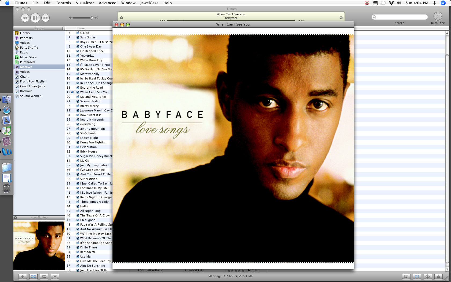Screen dimensions: 451x282
Task: Click the display right circular arrow button
Action: pos(341,18)
